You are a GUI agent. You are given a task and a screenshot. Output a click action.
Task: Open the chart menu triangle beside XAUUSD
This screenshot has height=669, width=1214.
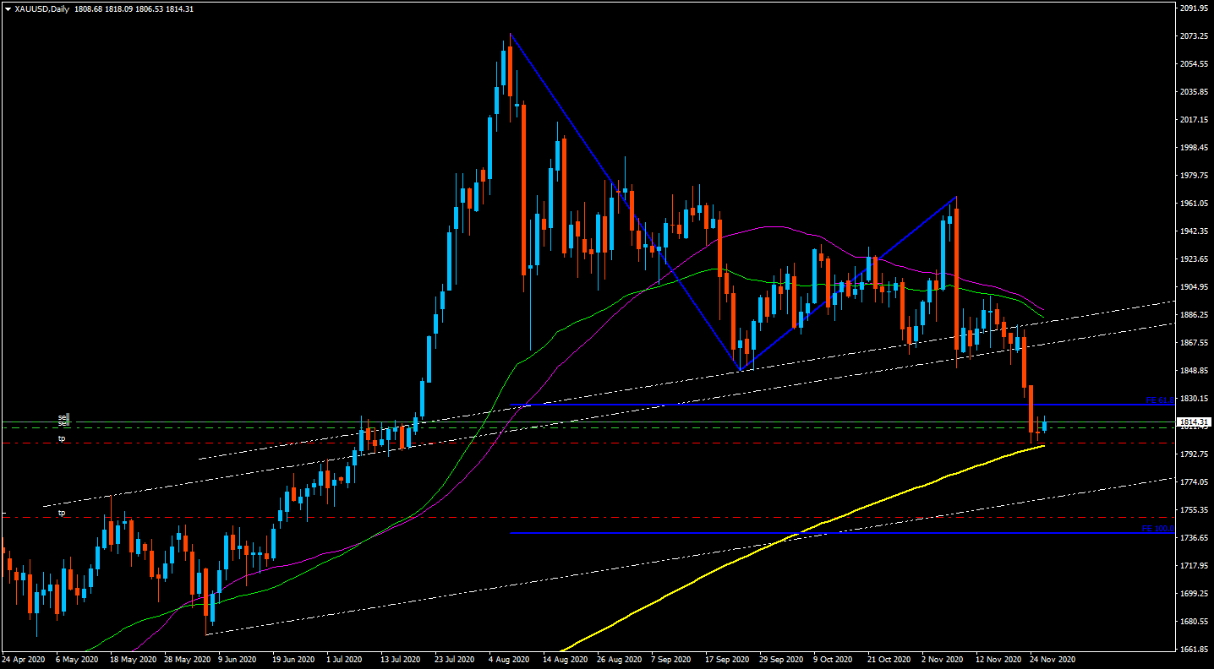coord(8,9)
